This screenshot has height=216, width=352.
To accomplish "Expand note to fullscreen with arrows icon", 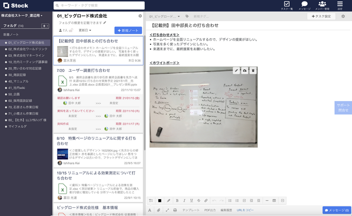I will pyautogui.click(x=167, y=210).
